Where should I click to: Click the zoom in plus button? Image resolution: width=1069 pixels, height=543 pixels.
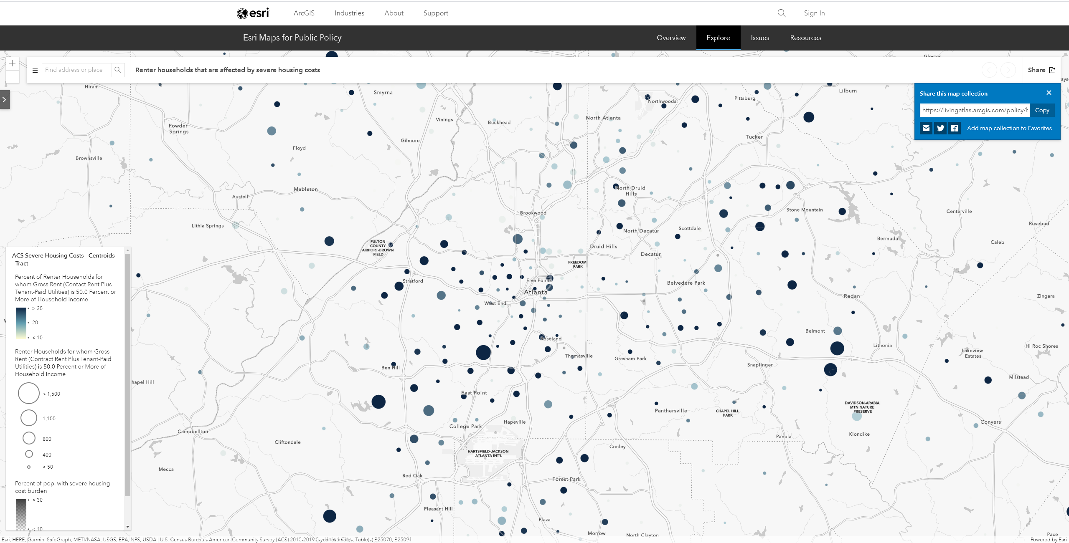(x=13, y=63)
